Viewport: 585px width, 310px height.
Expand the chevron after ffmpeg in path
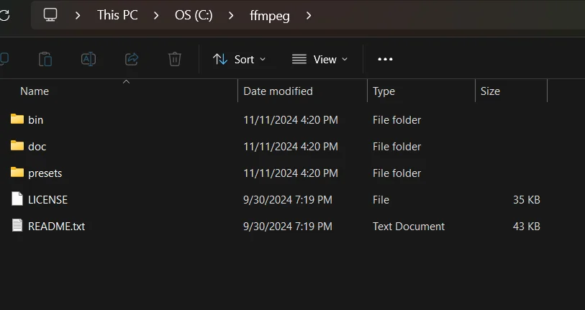[x=309, y=16]
